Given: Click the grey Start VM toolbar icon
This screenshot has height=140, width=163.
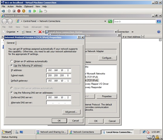Looking at the screenshot, I should click(x=9, y=11).
